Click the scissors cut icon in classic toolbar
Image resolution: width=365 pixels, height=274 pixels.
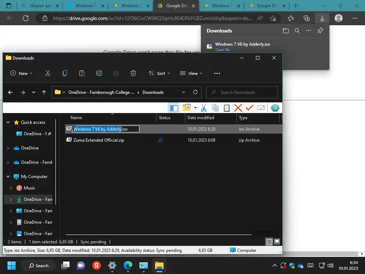204,108
